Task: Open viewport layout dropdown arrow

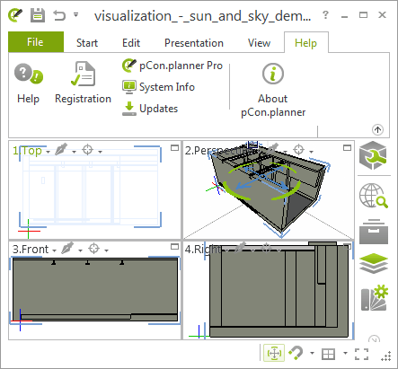Action: (345, 353)
